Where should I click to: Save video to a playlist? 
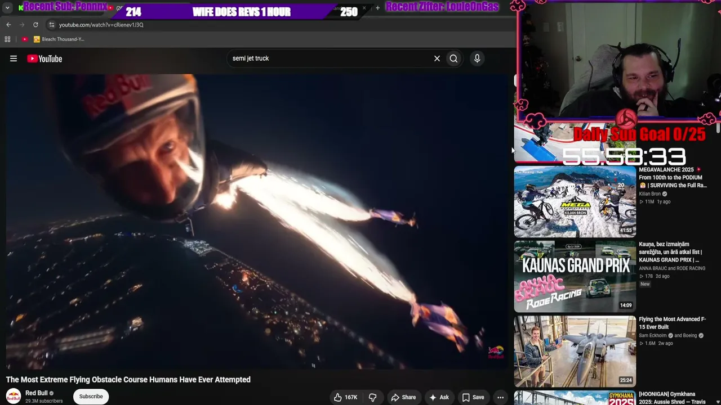point(473,397)
